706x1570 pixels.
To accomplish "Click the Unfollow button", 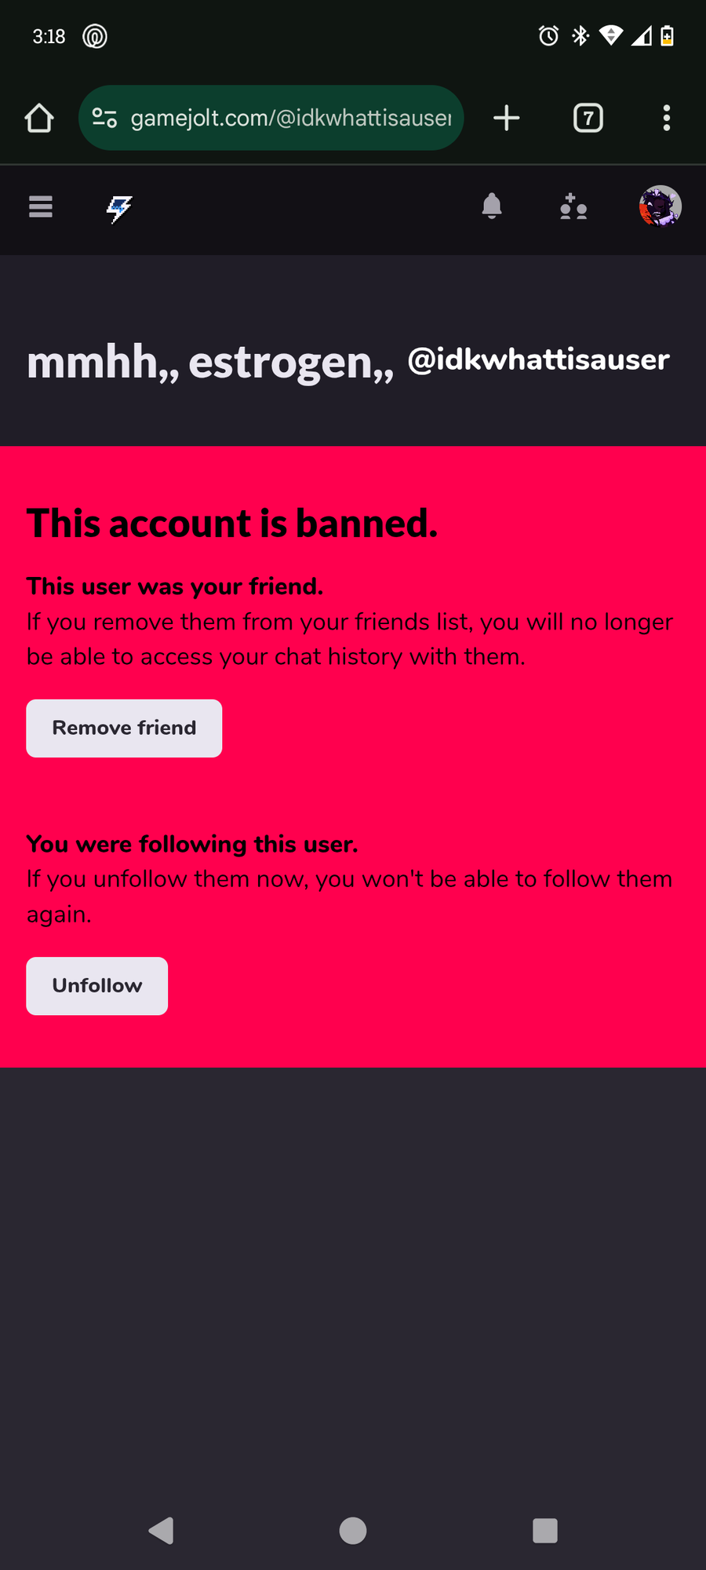I will [97, 986].
